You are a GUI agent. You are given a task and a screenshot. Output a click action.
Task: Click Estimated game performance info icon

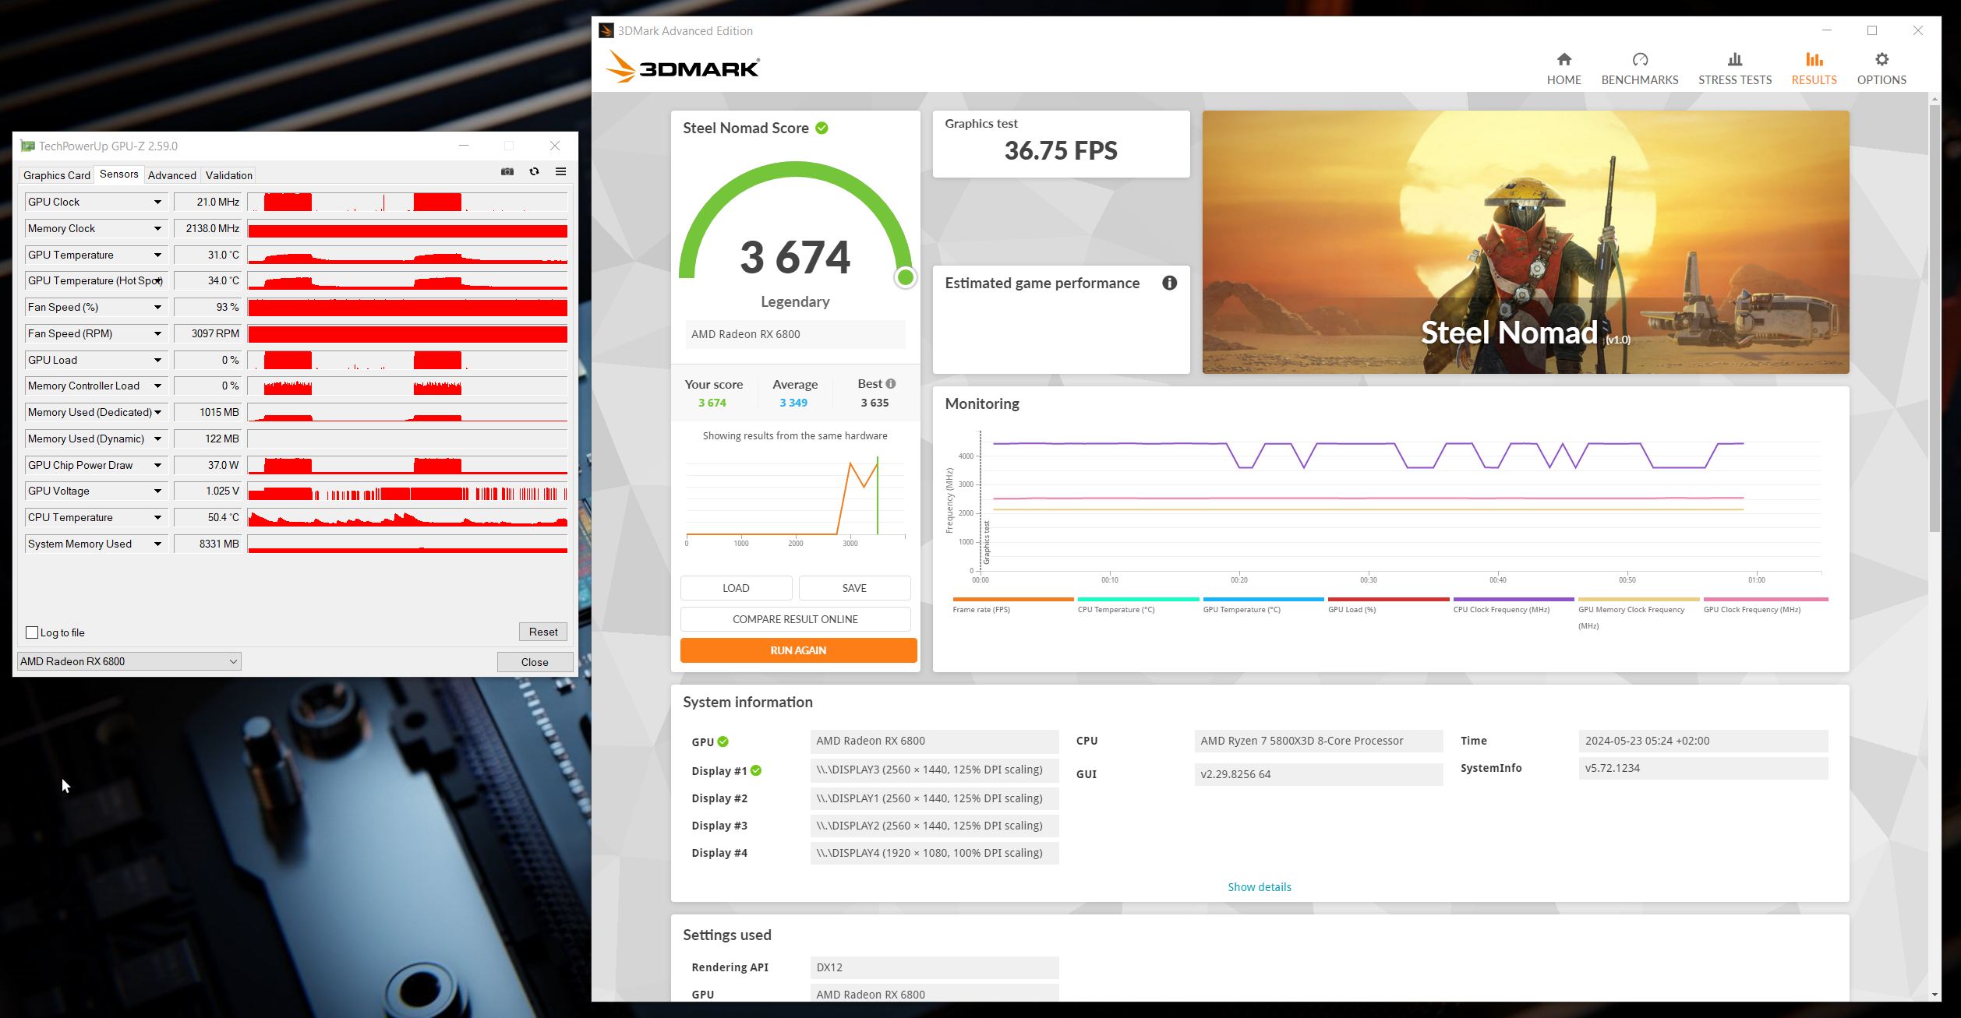(1169, 283)
